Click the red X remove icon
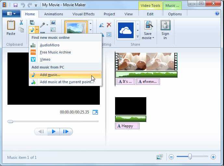Image resolution: width=224 pixels, height=166 pixels. coord(109,25)
